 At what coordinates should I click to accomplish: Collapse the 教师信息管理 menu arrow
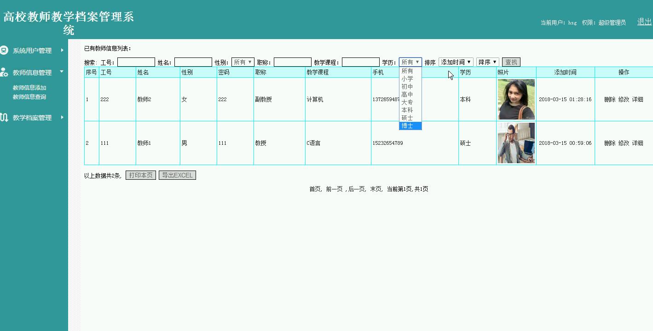(x=62, y=72)
